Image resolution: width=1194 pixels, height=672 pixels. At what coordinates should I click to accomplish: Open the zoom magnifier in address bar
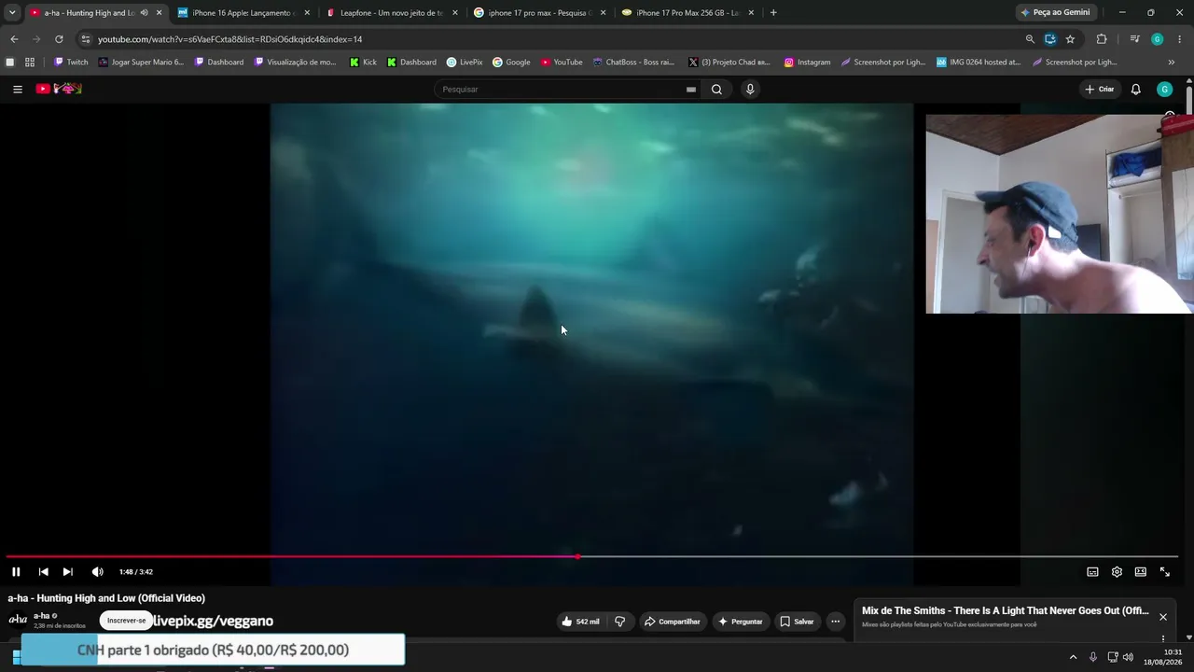[x=1030, y=39]
